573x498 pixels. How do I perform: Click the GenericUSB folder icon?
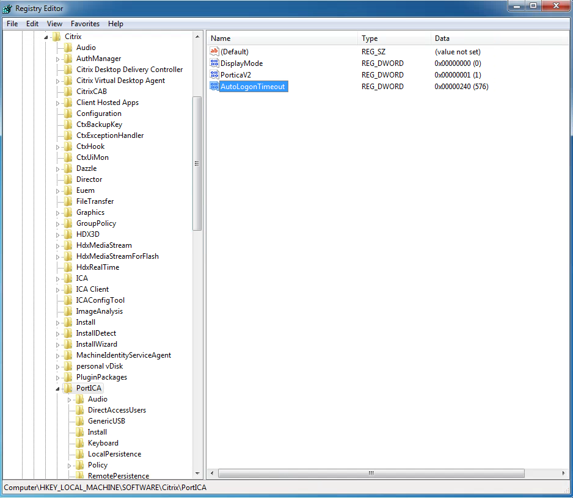click(79, 421)
